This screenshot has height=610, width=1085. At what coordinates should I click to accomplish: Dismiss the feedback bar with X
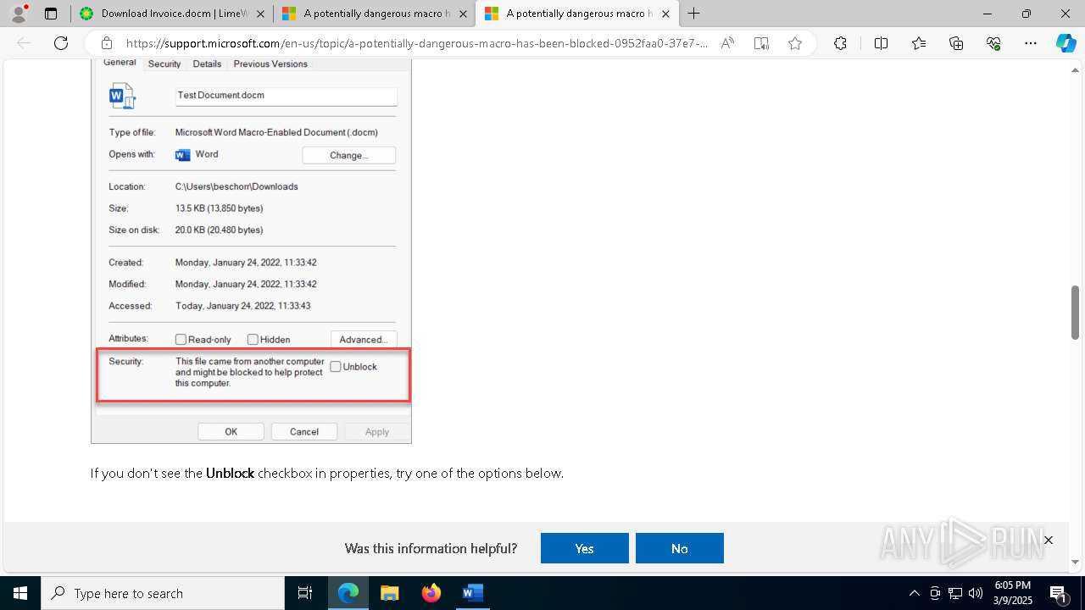coord(1049,540)
